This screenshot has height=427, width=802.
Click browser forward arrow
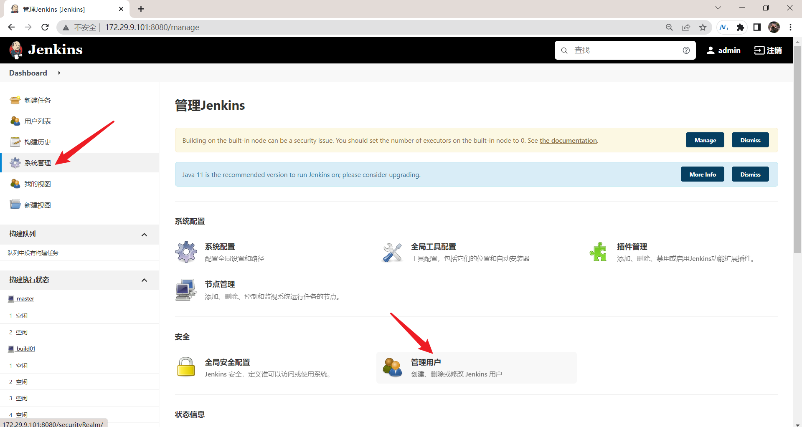click(x=28, y=27)
